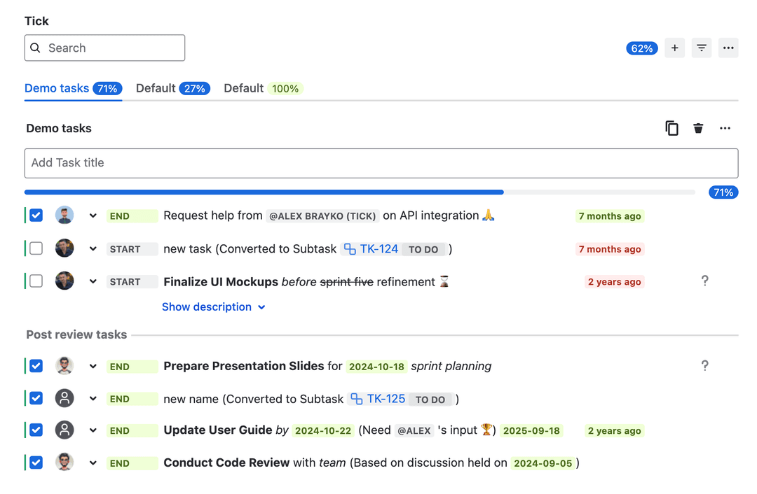Click the plus icon to add checklist
The width and height of the screenshot is (757, 494).
674,48
